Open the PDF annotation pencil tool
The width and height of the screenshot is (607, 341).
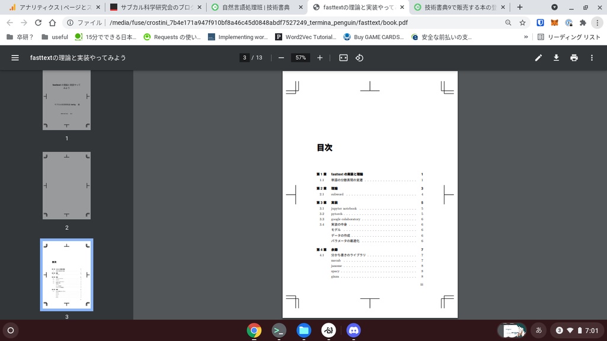point(538,57)
